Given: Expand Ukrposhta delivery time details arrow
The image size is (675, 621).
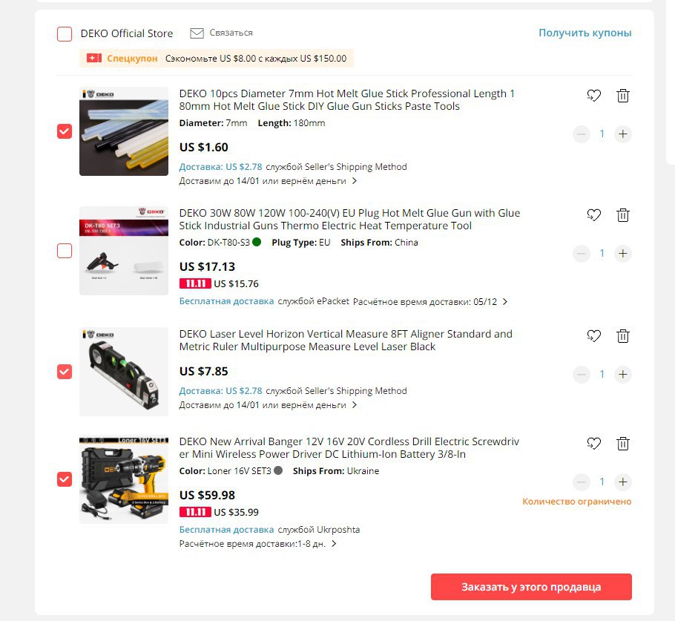Looking at the screenshot, I should coord(334,544).
